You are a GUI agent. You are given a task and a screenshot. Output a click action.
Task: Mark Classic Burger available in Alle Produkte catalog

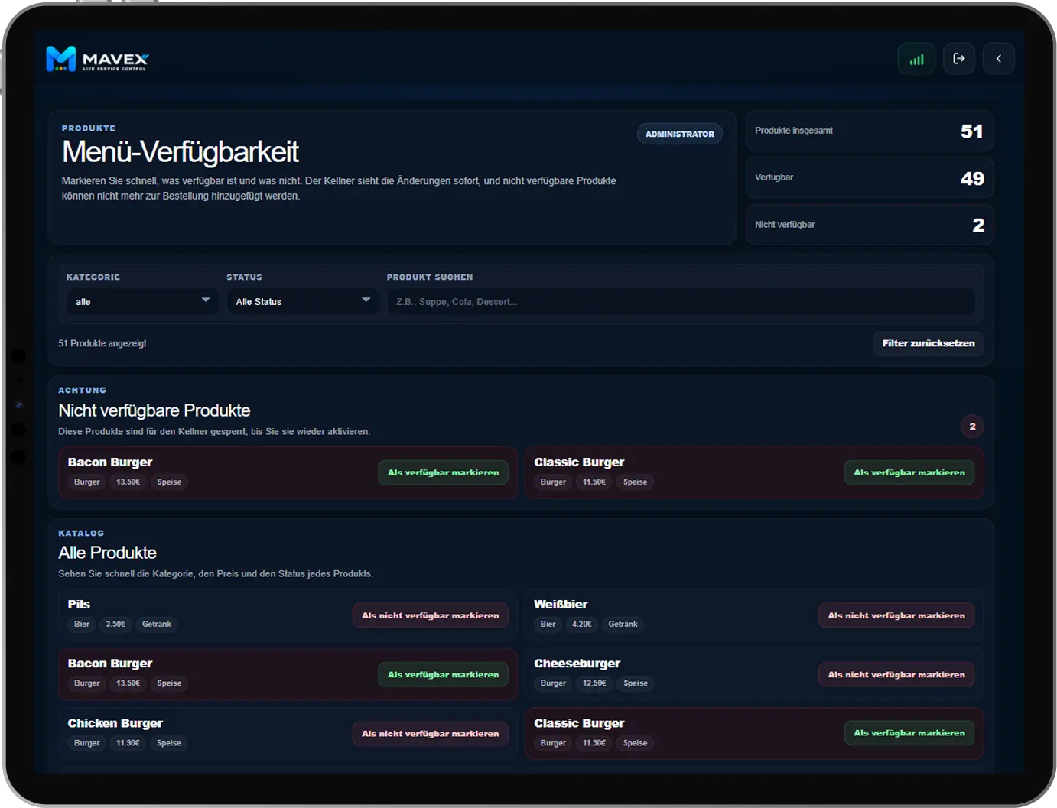[909, 733]
